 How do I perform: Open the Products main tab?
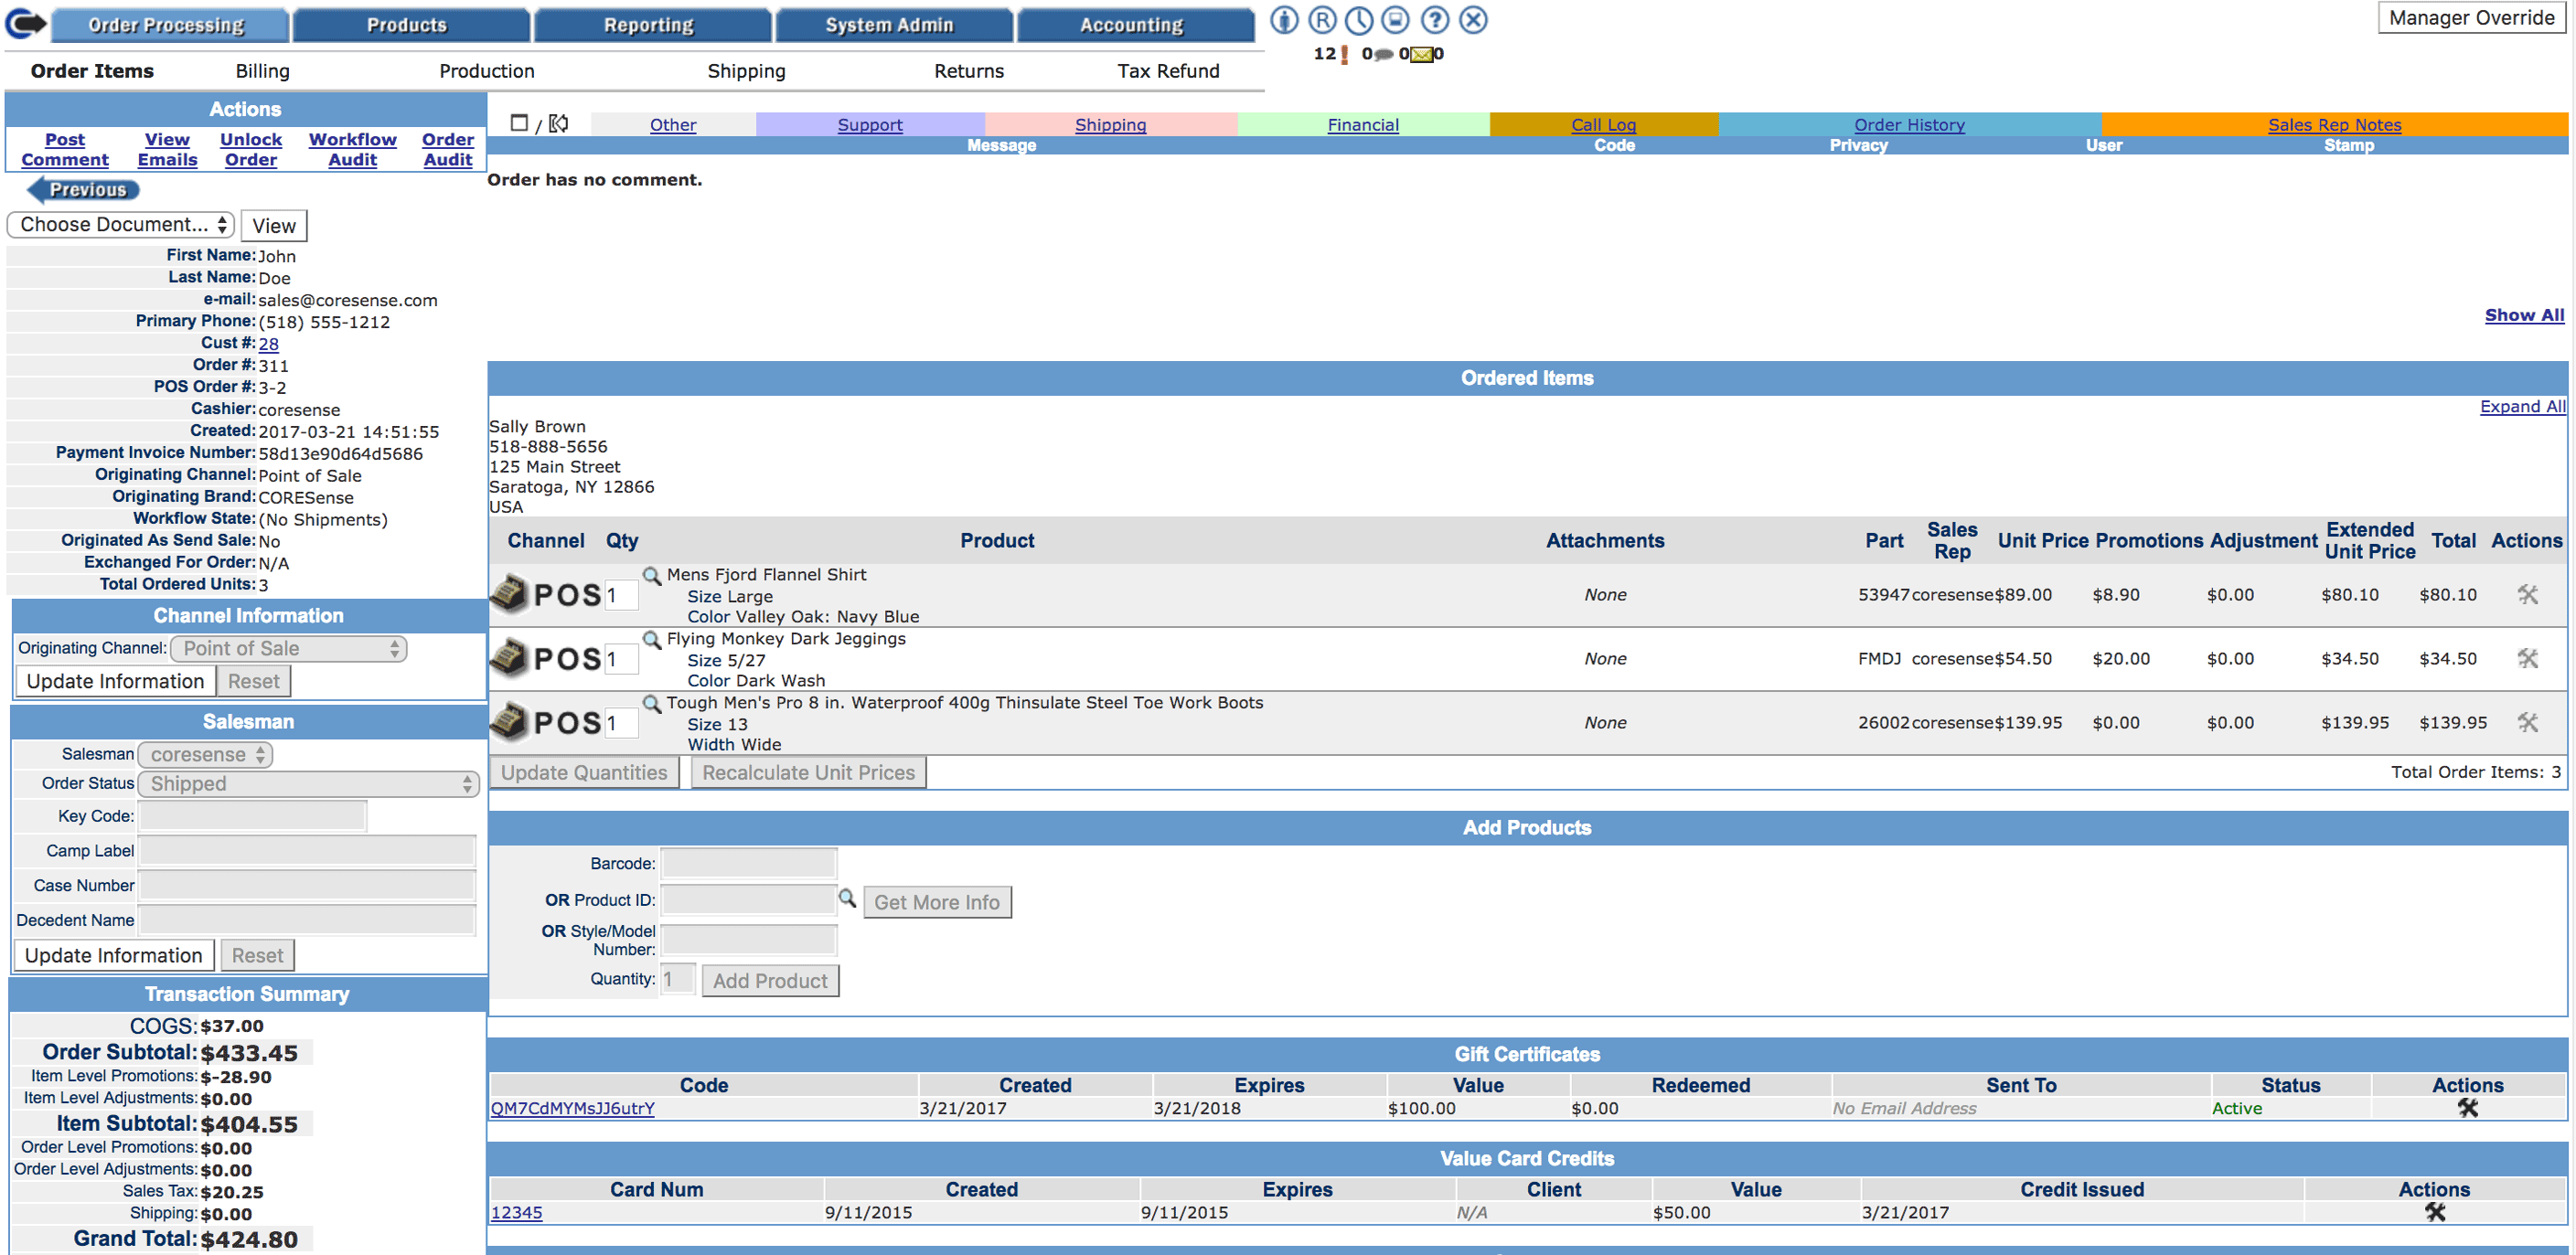[x=410, y=25]
